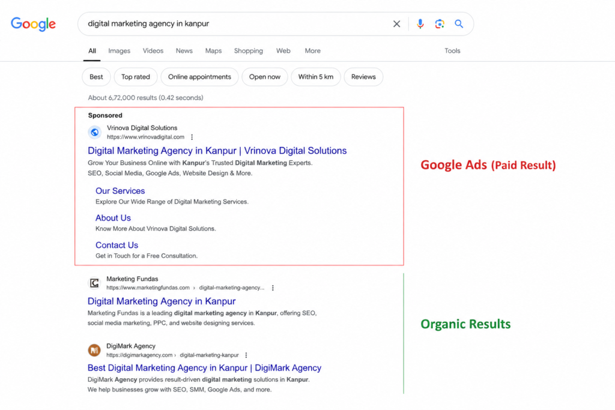Image resolution: width=615 pixels, height=410 pixels.
Task: Switch to the Shopping tab
Action: 248,51
